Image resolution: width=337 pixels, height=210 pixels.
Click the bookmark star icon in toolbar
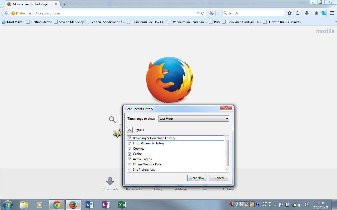(290, 13)
